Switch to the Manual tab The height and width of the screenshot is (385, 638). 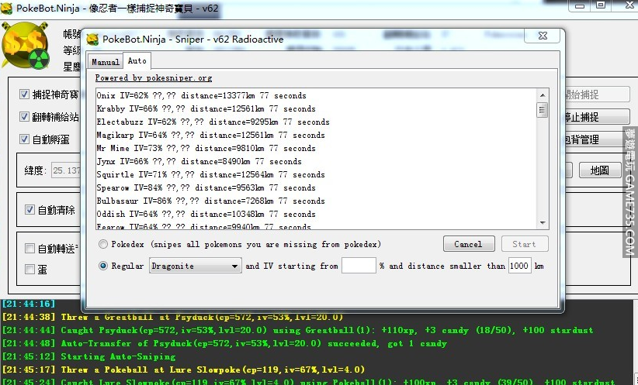[x=105, y=62]
